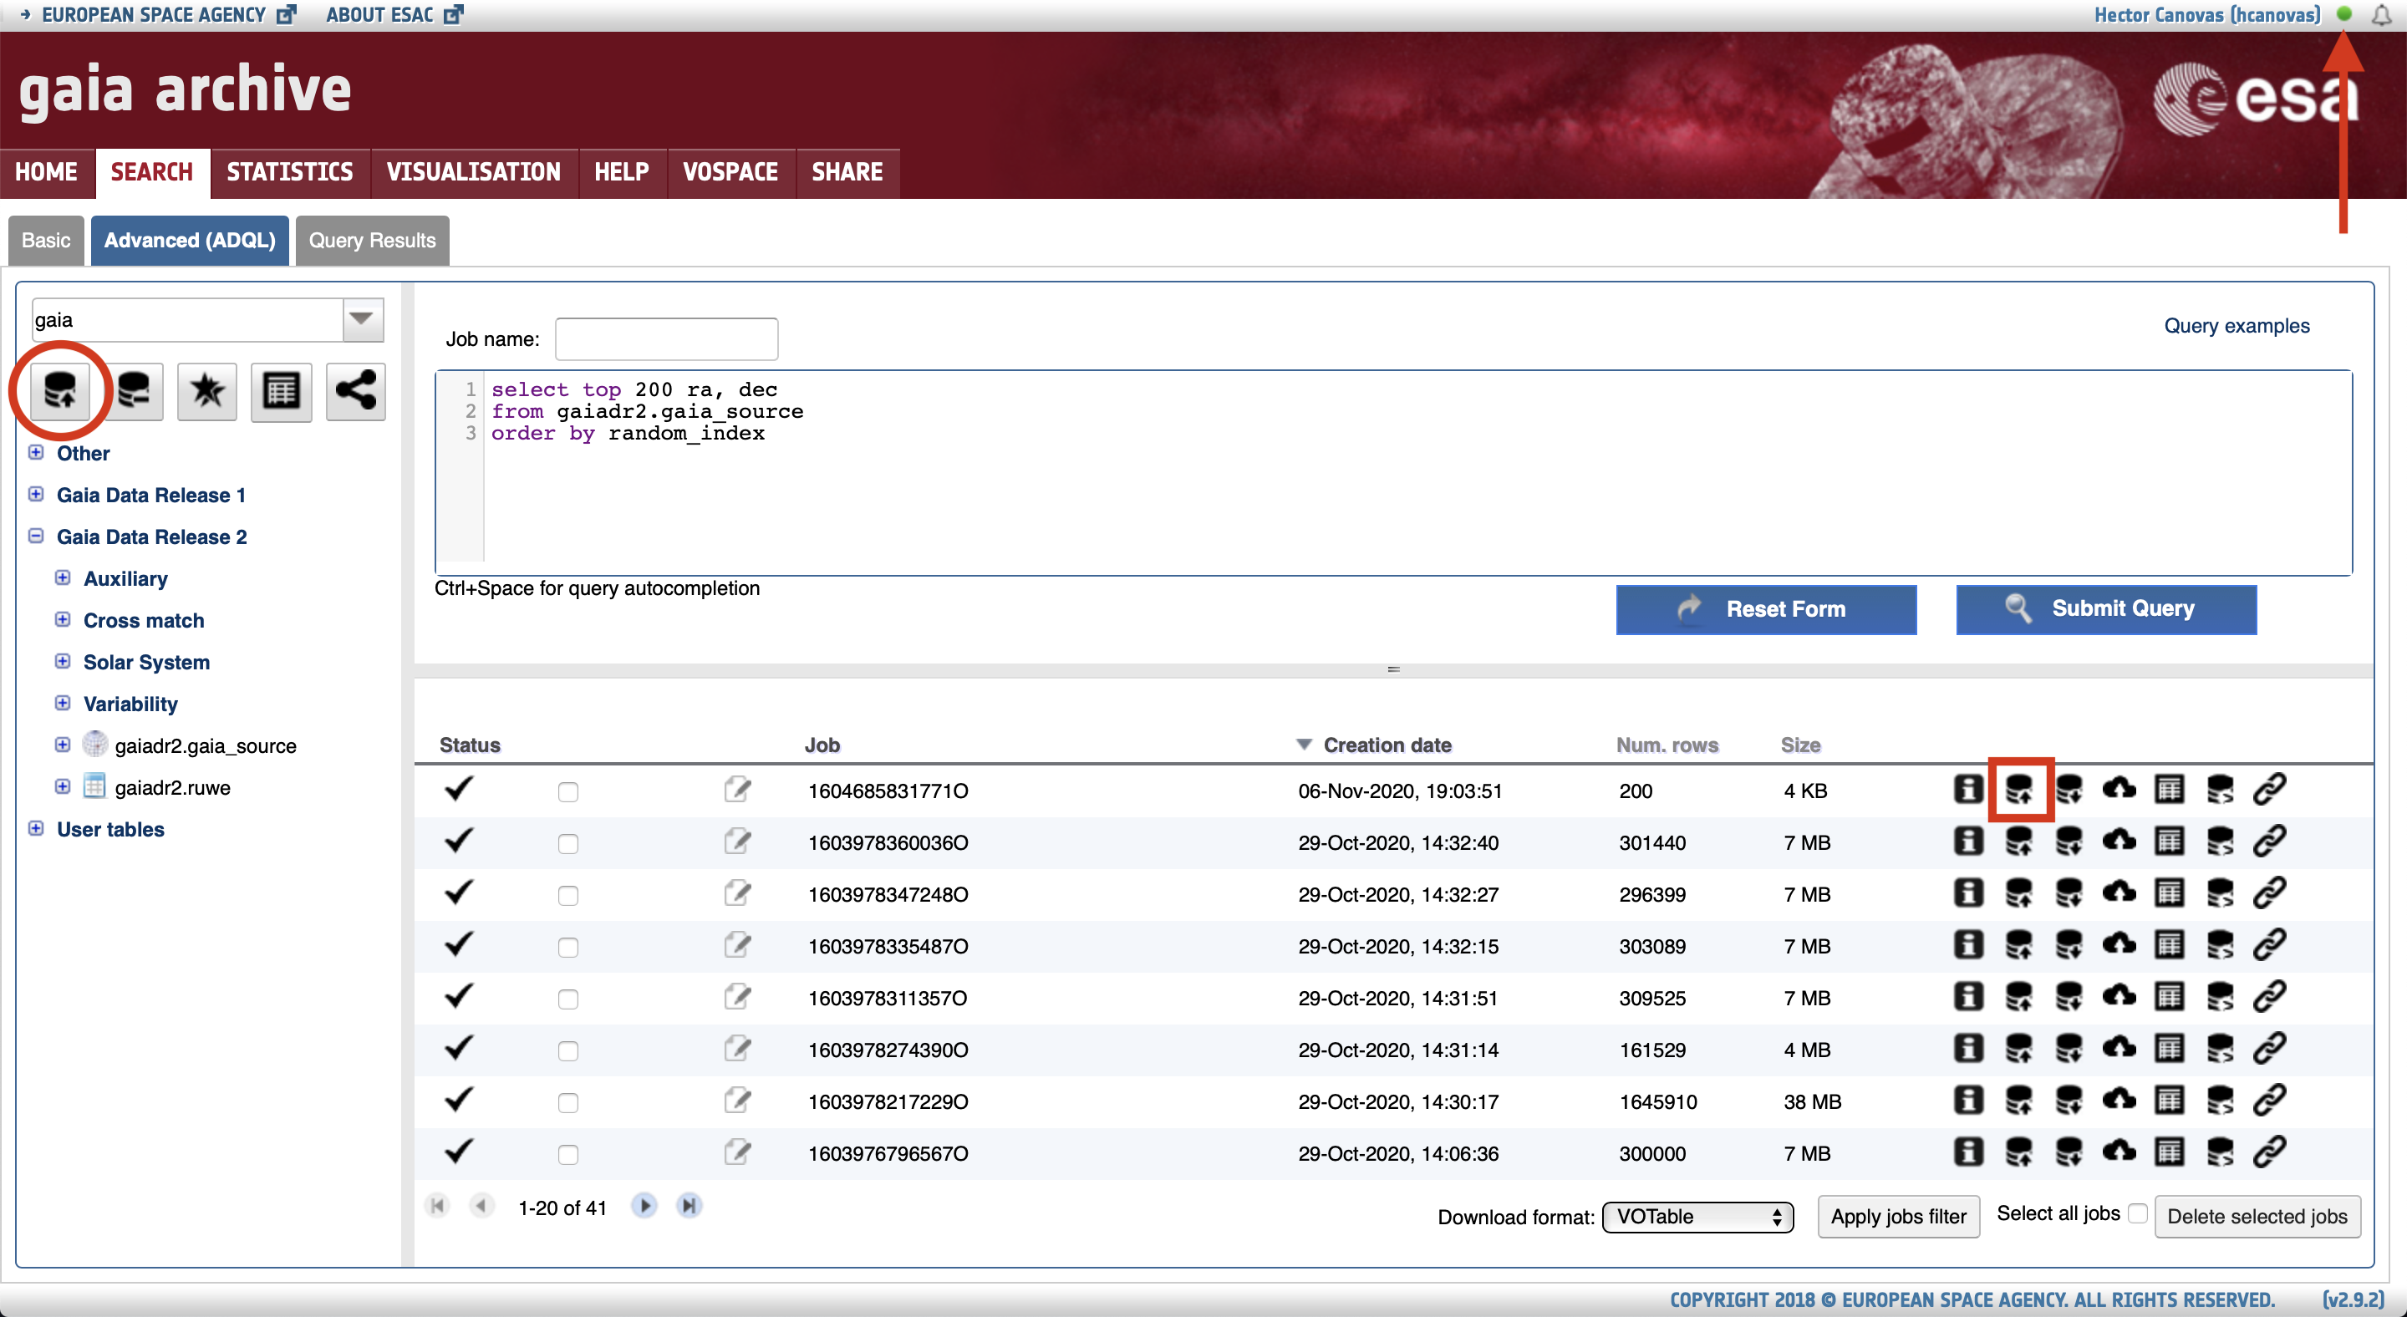Expand the Solar System node

[63, 661]
